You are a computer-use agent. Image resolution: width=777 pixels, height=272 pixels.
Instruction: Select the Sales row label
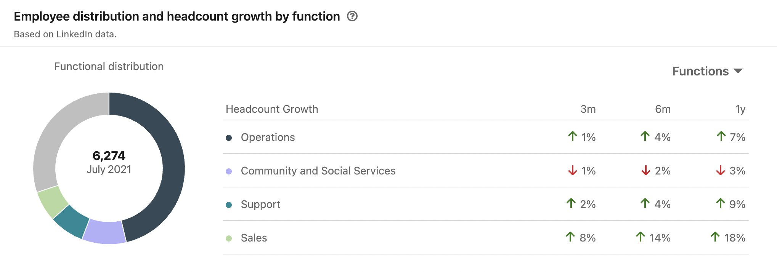[x=254, y=238]
